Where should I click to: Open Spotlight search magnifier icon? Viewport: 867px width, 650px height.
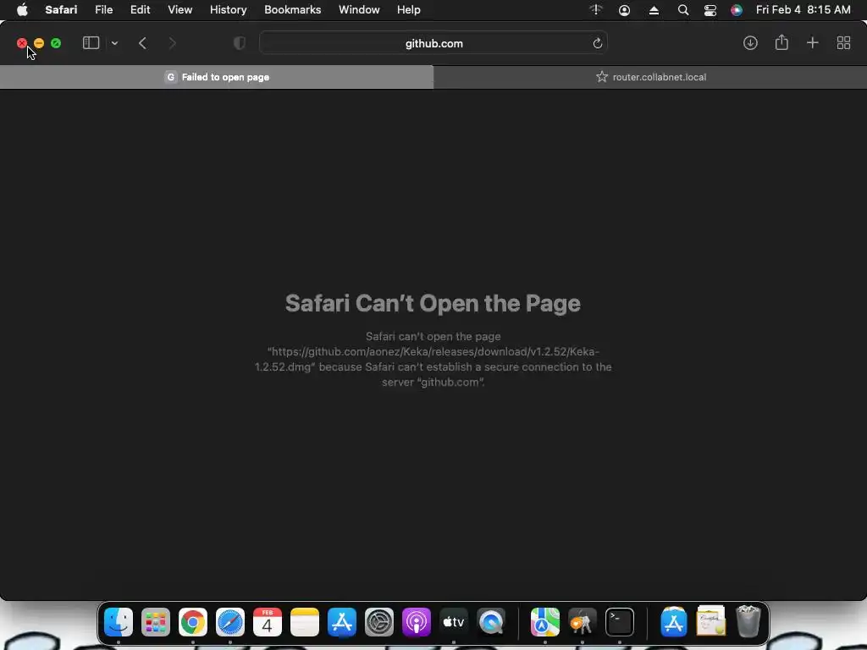(683, 10)
